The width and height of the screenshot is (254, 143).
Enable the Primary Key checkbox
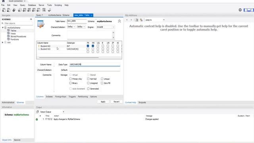pyautogui.click(x=71, y=79)
